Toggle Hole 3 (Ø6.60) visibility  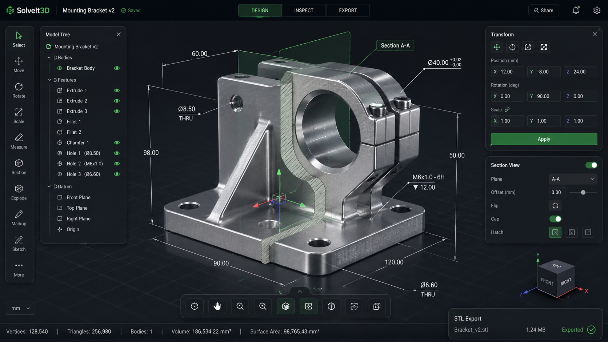pos(117,174)
